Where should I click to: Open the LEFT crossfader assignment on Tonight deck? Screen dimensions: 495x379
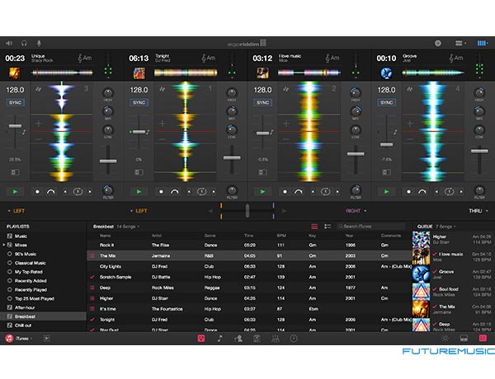139,211
